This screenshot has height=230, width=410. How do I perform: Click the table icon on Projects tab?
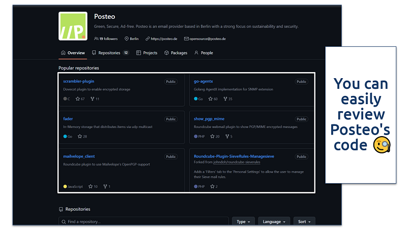[x=138, y=53]
